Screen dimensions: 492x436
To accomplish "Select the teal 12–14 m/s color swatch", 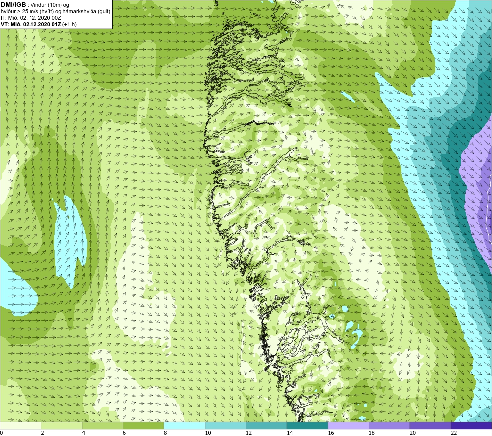I will [266, 425].
